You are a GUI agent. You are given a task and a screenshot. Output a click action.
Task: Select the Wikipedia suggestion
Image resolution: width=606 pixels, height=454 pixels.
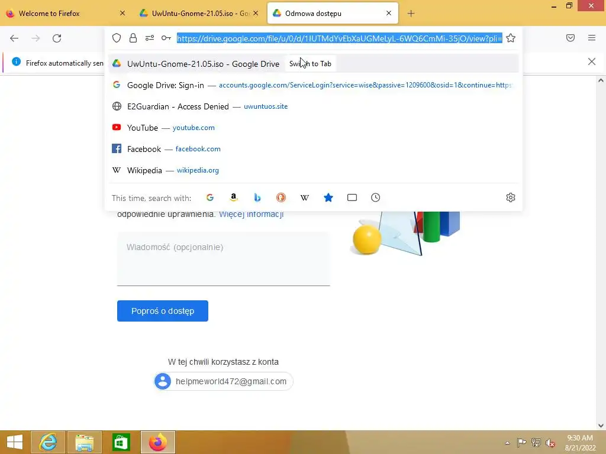pos(314,170)
